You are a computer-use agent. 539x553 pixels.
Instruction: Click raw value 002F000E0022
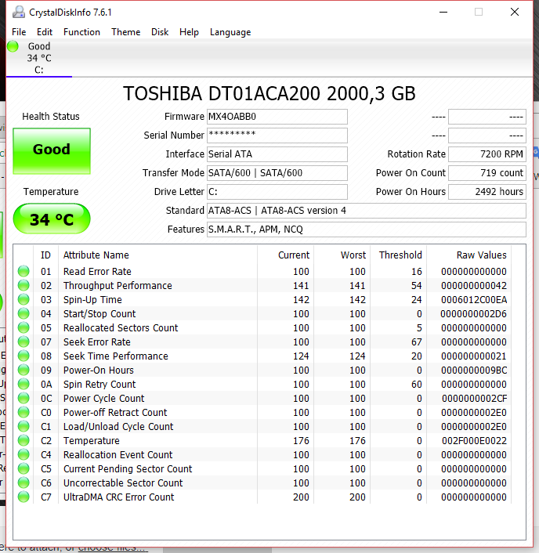474,441
